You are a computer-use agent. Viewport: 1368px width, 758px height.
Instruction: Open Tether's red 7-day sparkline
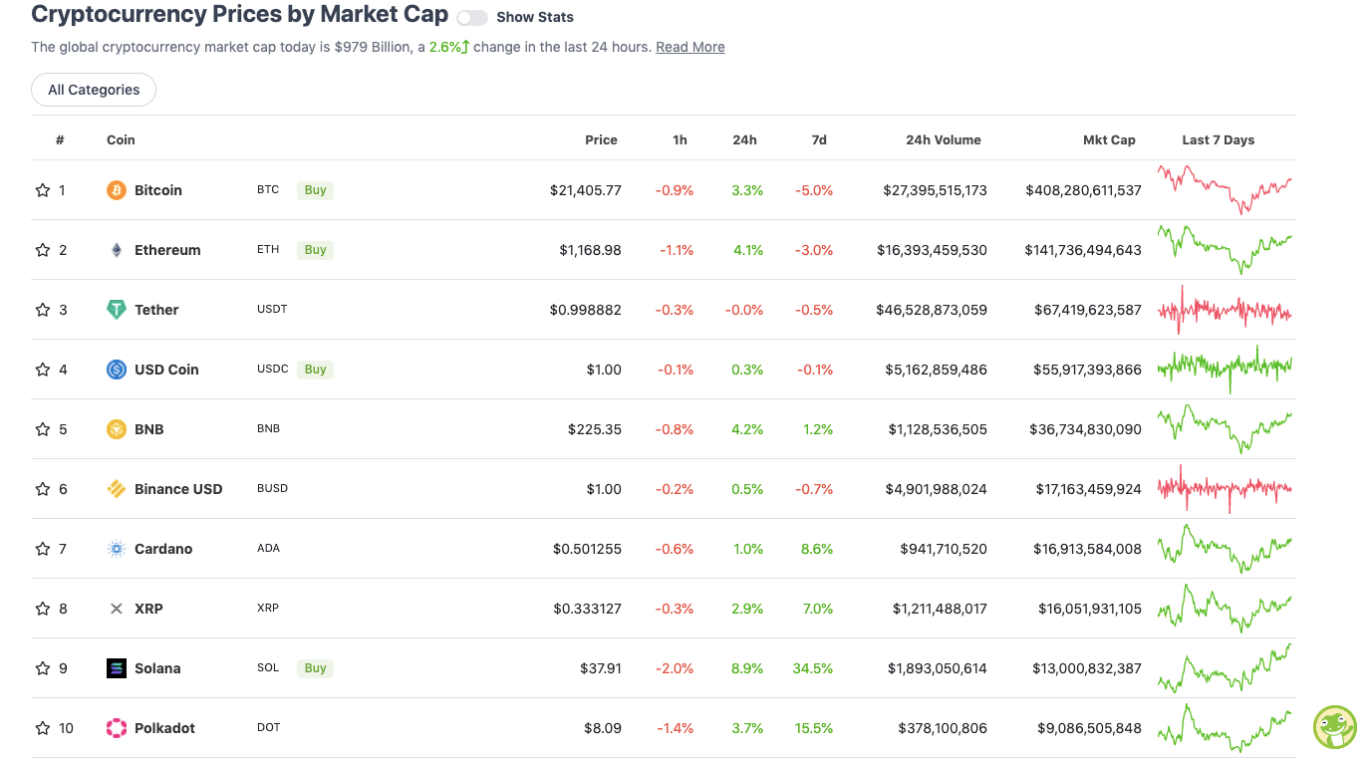click(x=1225, y=310)
